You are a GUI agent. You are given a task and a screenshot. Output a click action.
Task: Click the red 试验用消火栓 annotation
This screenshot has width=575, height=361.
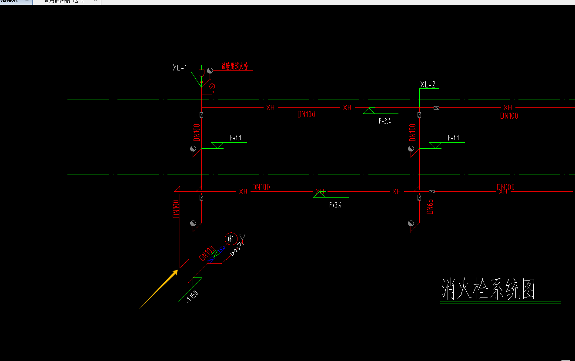(234, 67)
